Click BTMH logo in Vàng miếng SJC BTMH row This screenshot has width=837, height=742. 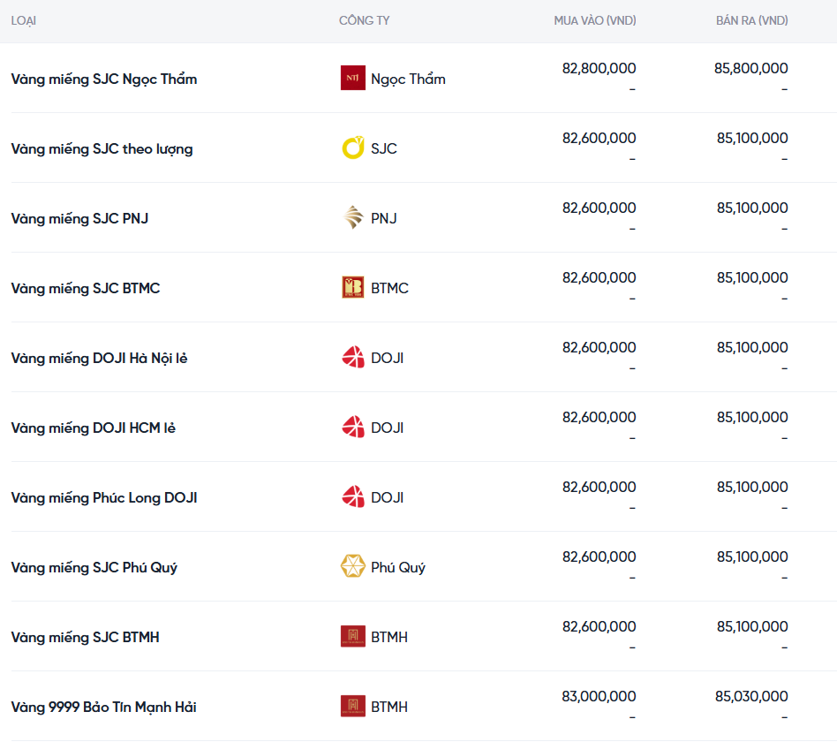point(353,637)
